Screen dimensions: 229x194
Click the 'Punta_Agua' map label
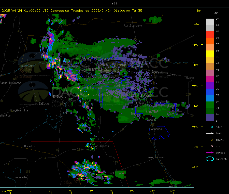point(116,173)
